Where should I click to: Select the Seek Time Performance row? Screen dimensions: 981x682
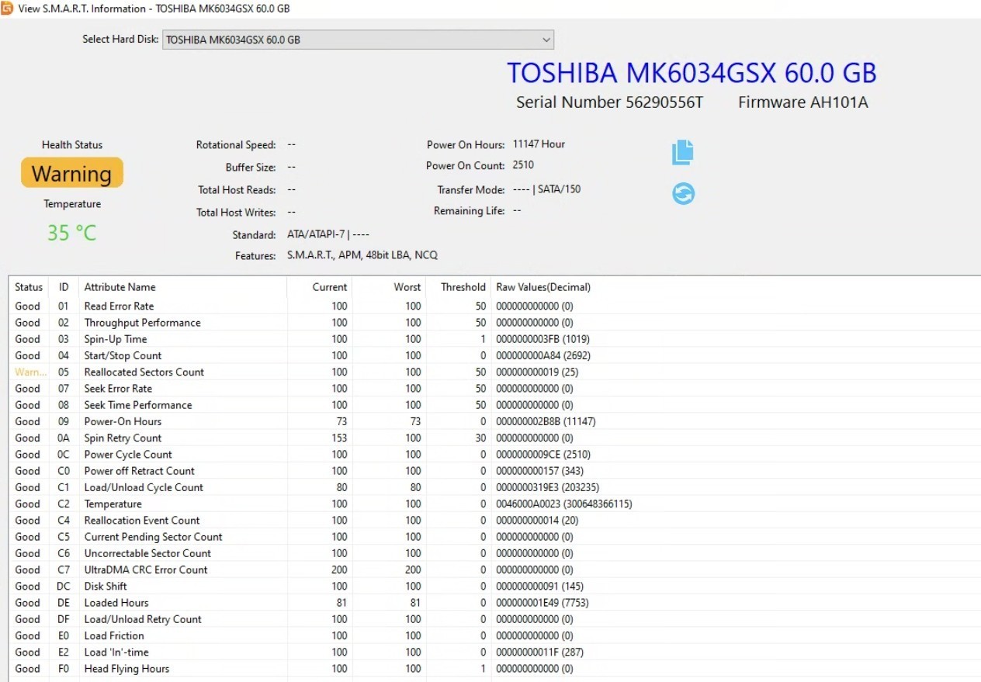495,405
